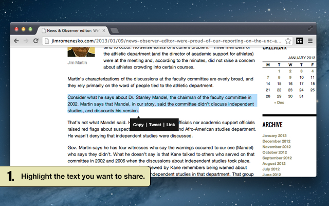This screenshot has width=329, height=206.
Task: Click calendar date 22
Action: point(279,90)
